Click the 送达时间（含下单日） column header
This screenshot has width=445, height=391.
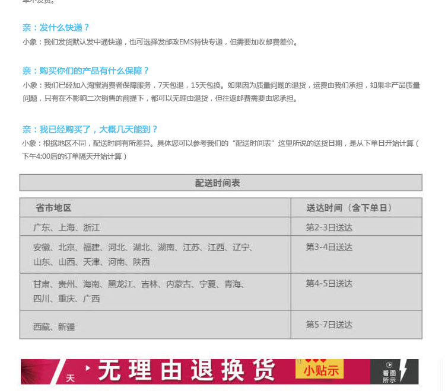coord(349,208)
